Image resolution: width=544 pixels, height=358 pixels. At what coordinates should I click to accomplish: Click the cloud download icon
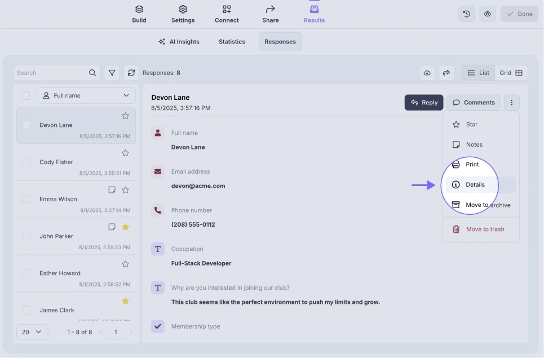(x=427, y=73)
